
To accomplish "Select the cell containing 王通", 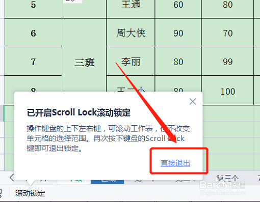I will [131, 9].
